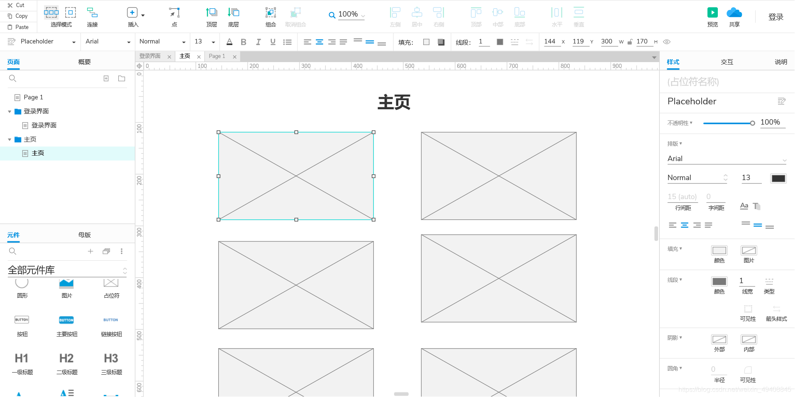Open the 全部元件库 library dropdown
The width and height of the screenshot is (795, 397).
tap(67, 270)
